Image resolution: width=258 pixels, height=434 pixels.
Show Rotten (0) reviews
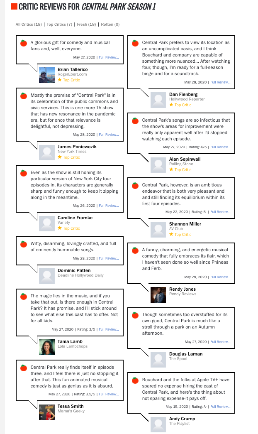(110, 25)
